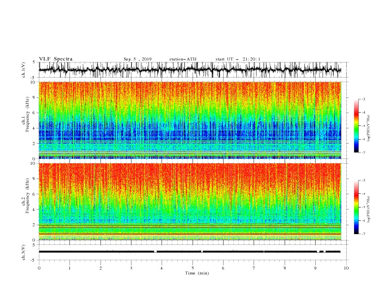Click the ch.3 trace gap just after 9 minutes
The height and width of the screenshot is (301, 390).
click(318, 252)
